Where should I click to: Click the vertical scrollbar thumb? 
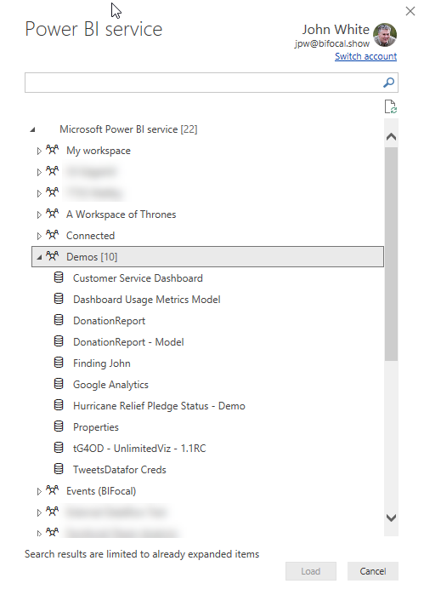pos(391,254)
